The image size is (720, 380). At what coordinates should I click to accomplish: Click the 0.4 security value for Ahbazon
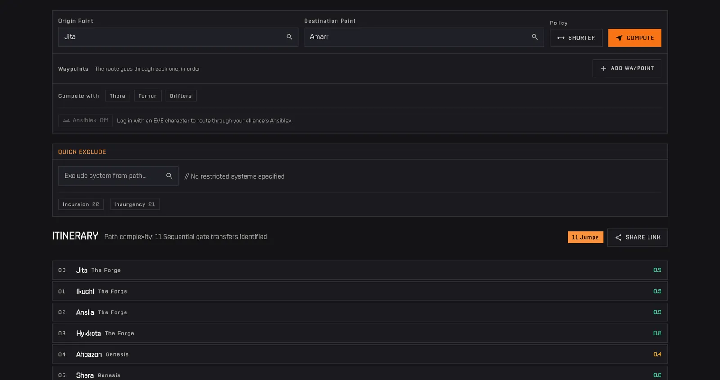(x=657, y=354)
